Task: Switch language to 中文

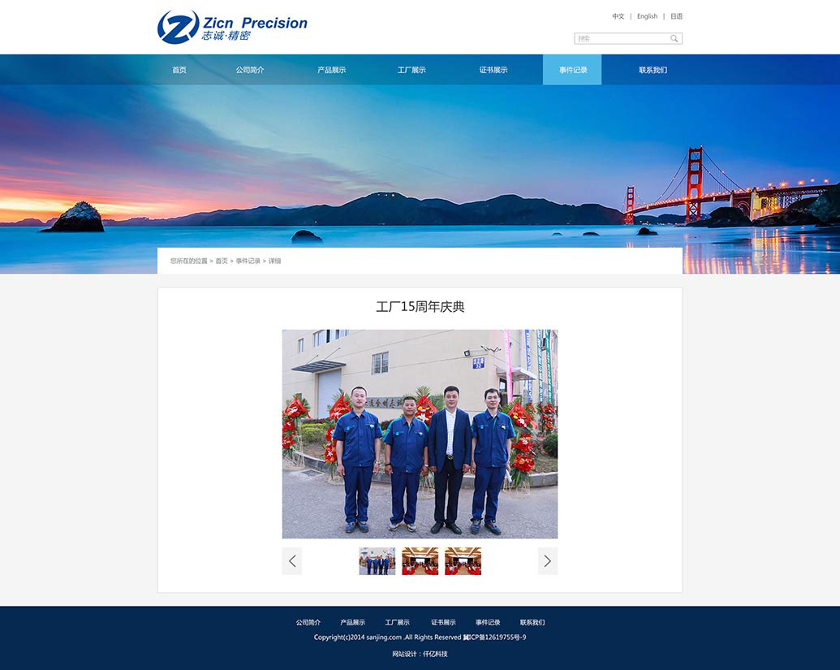Action: 618,16
